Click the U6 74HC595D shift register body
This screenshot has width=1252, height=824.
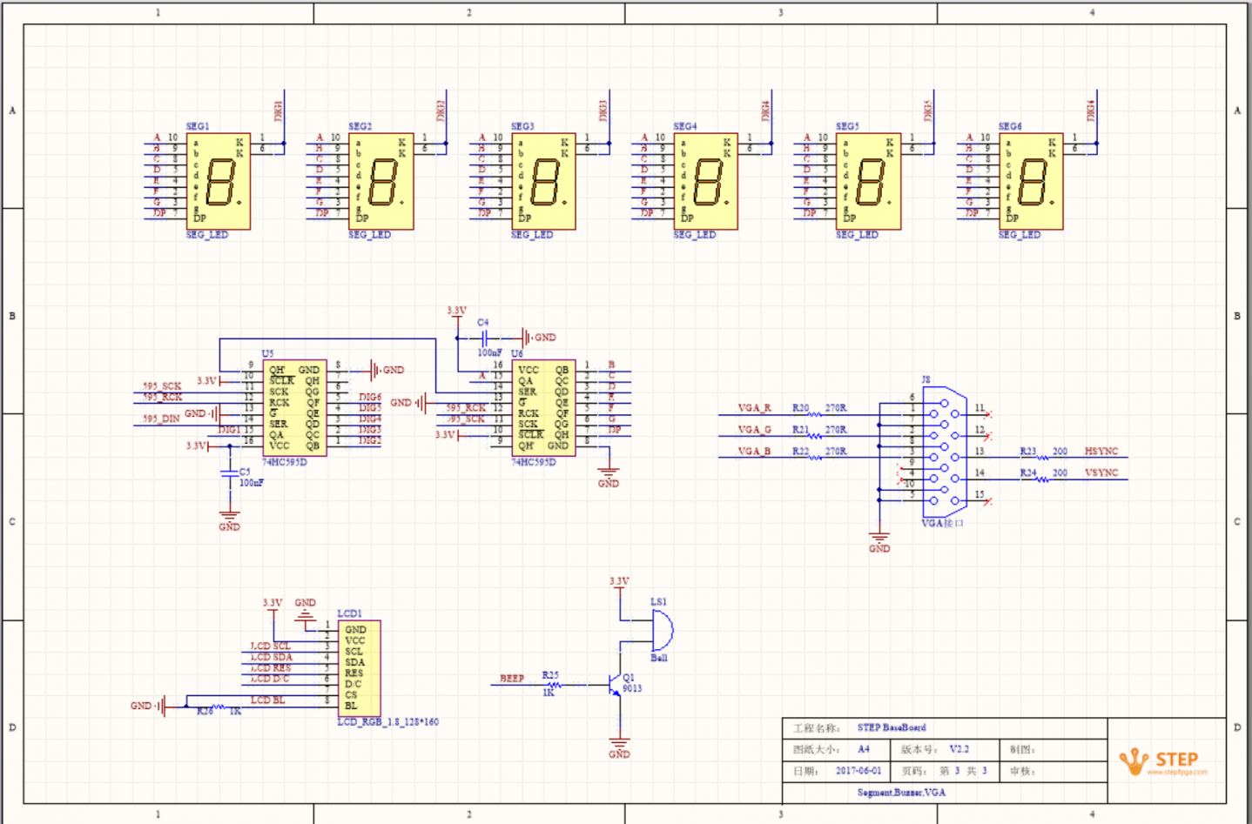click(x=543, y=407)
